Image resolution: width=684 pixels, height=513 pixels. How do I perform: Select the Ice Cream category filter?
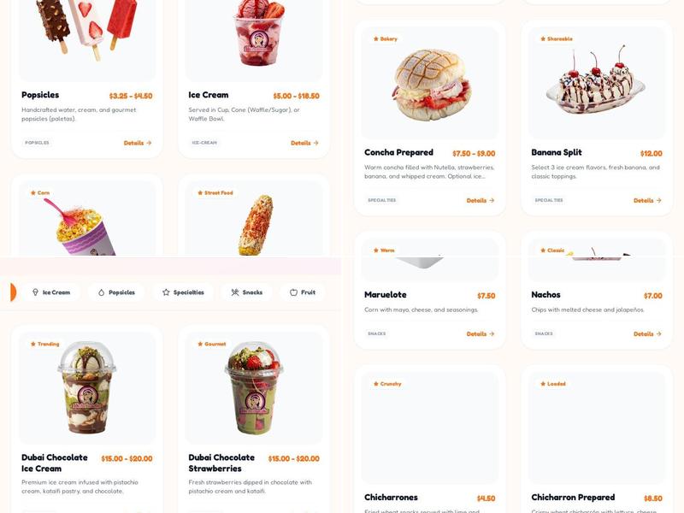(51, 292)
